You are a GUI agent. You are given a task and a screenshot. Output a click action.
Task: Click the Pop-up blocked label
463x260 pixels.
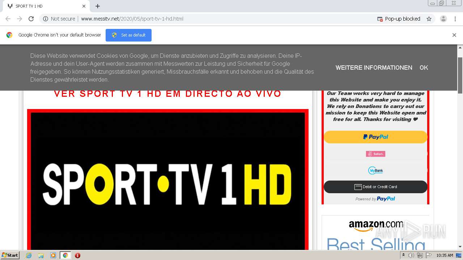(403, 19)
